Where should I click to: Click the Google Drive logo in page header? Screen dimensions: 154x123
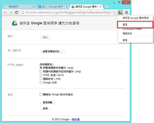tap(15, 23)
